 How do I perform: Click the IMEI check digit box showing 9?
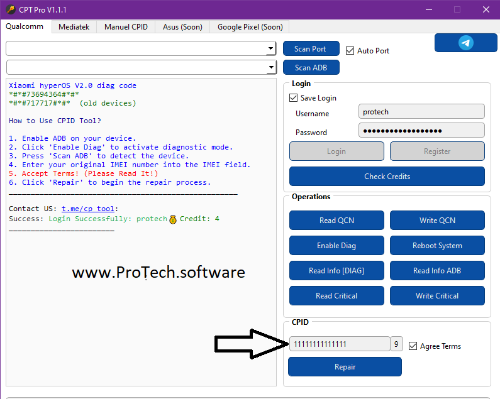coord(396,344)
